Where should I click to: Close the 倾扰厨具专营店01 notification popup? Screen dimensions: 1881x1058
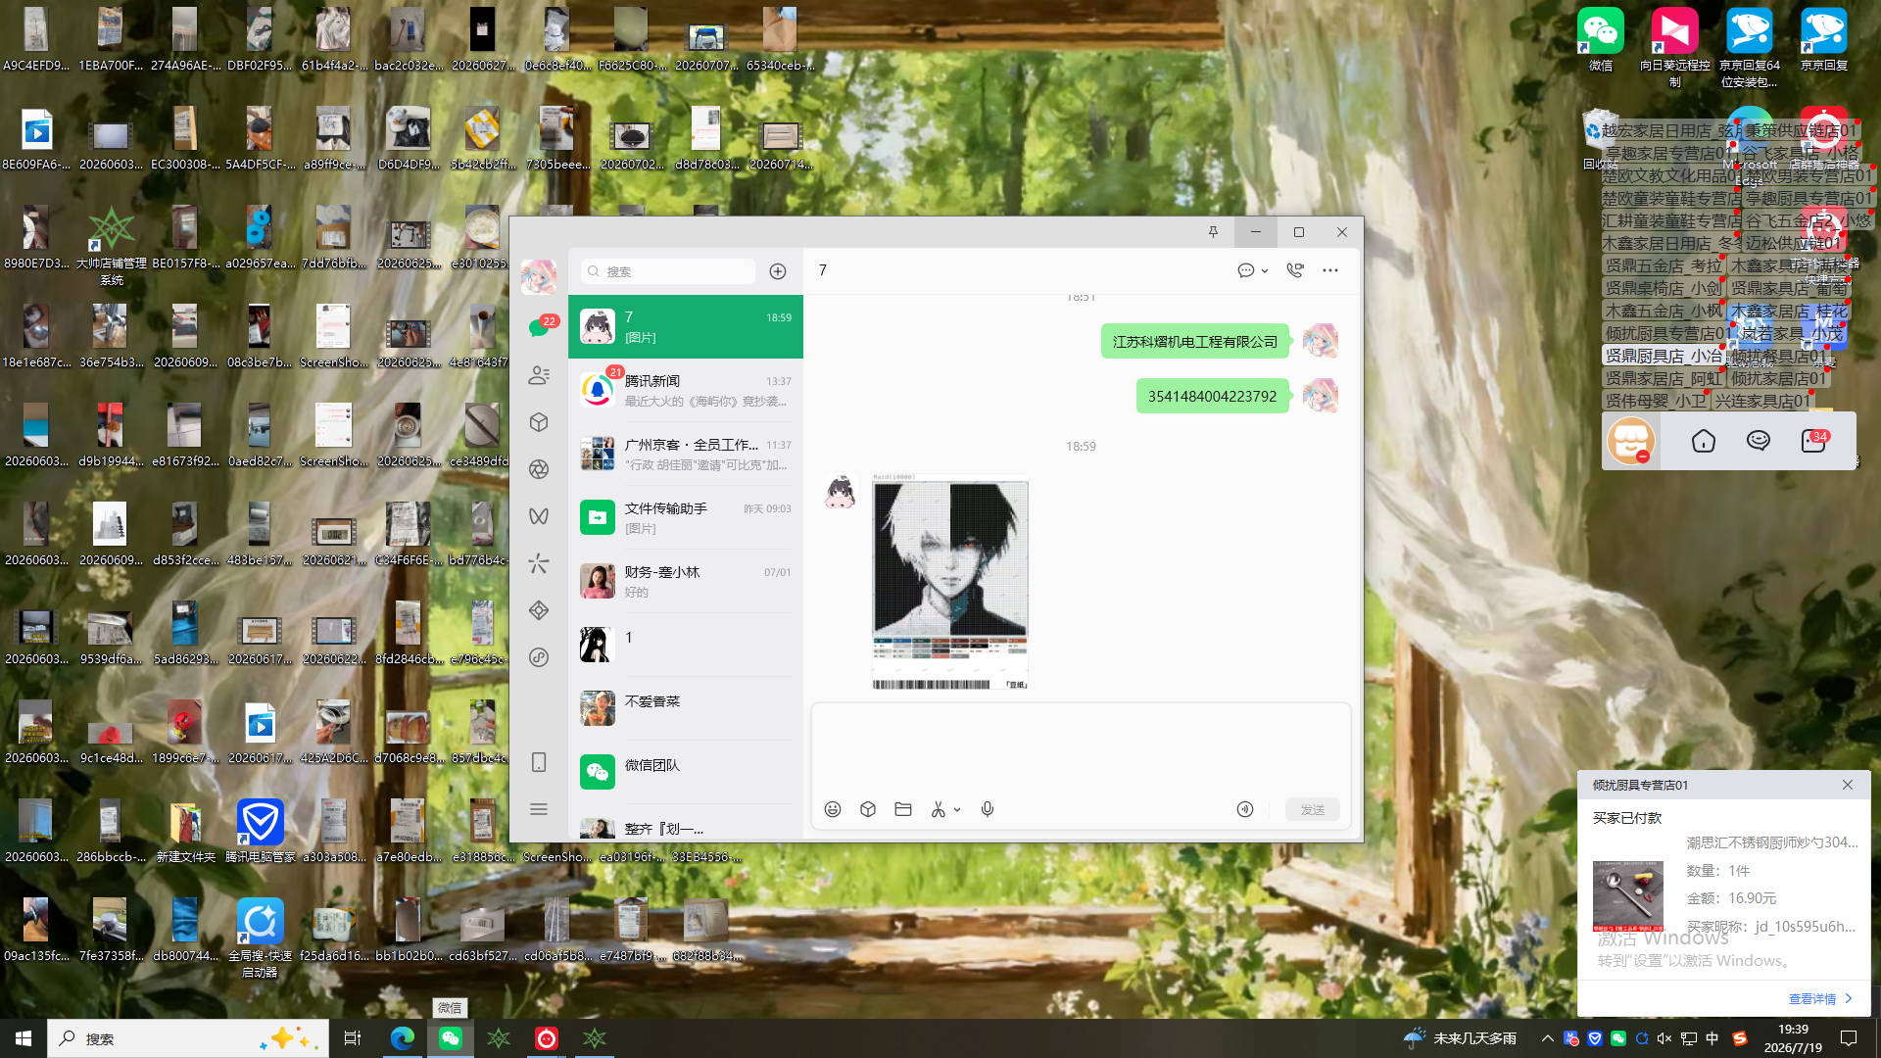point(1848,785)
